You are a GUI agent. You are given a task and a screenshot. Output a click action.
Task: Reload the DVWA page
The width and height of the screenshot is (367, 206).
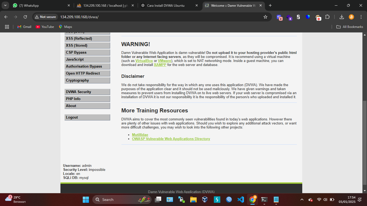(25, 17)
